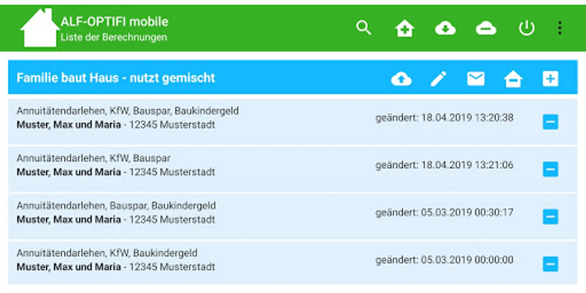The width and height of the screenshot is (586, 293).
Task: Tap the add house icon in green bar
Action: tap(404, 28)
